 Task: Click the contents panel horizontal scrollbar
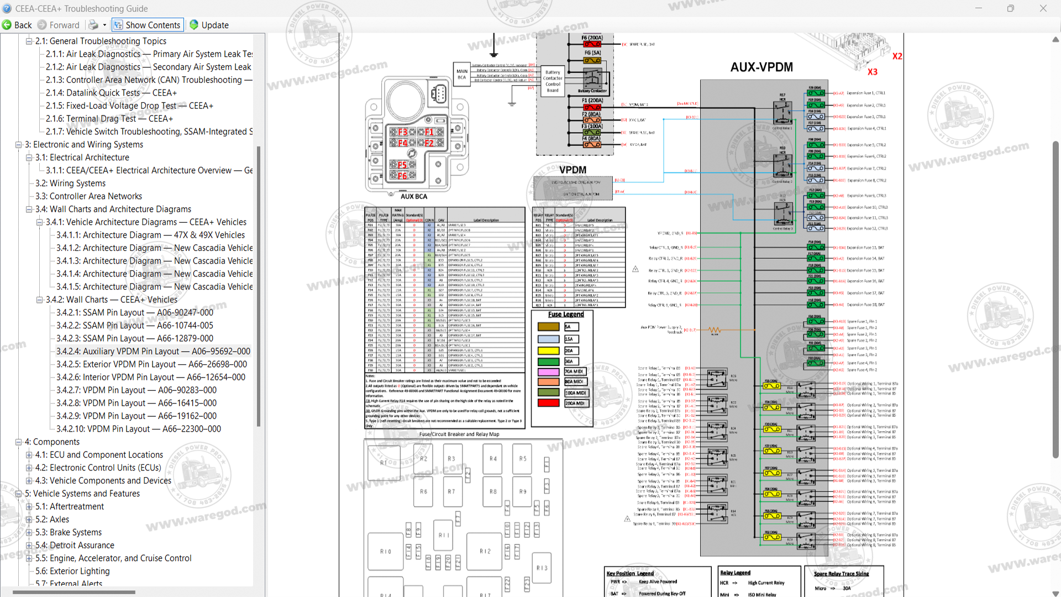[x=74, y=592]
